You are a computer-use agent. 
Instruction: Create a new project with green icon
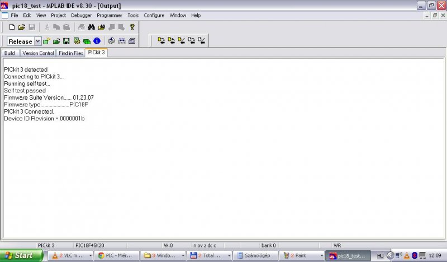point(46,41)
